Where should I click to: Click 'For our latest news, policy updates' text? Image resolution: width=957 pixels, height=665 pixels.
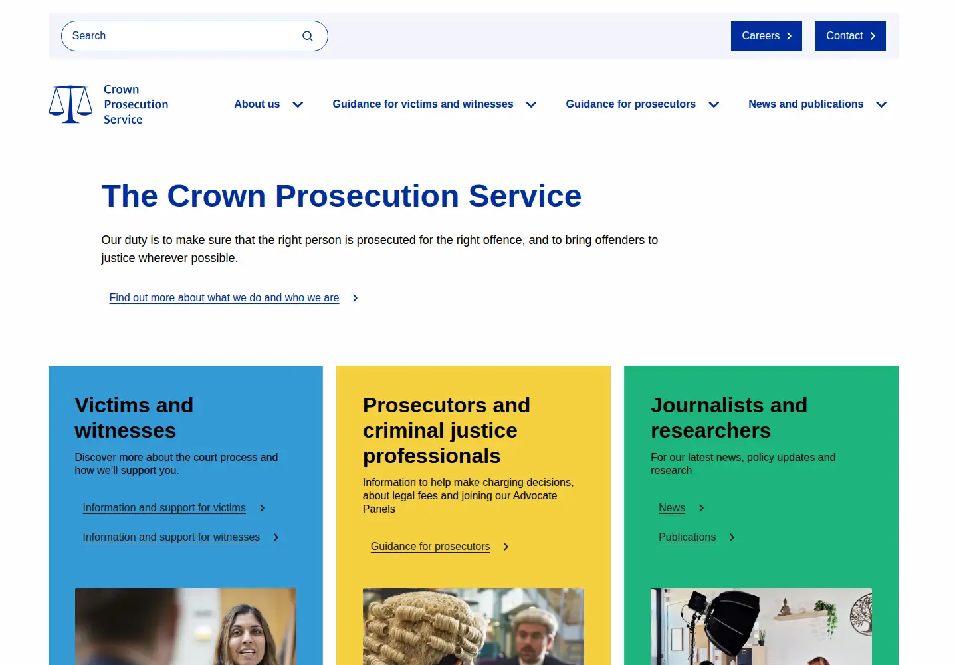[743, 464]
